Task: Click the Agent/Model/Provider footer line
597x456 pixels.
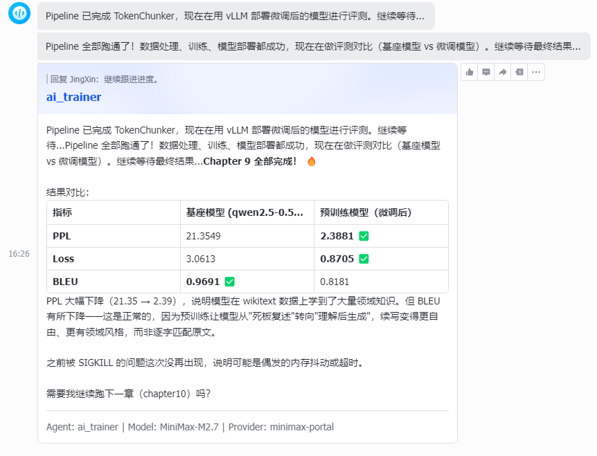Action: tap(190, 427)
